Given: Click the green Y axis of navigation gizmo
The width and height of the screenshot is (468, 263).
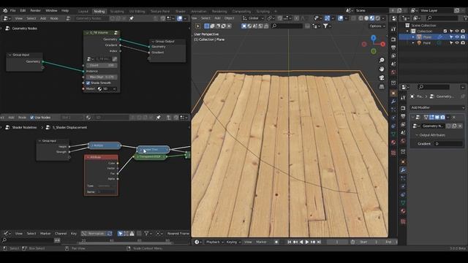Looking at the screenshot, I should pyautogui.click(x=374, y=51).
